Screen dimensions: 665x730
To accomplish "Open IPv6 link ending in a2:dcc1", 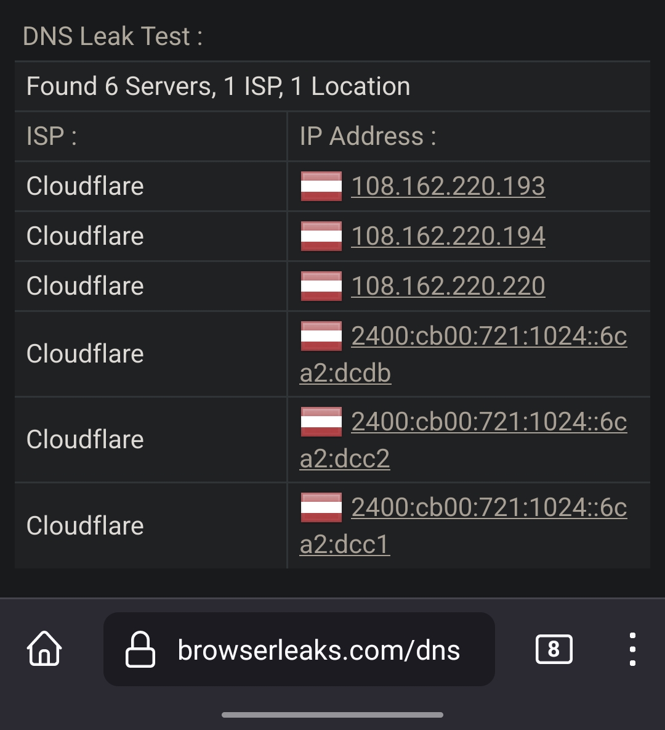I will coord(463,526).
